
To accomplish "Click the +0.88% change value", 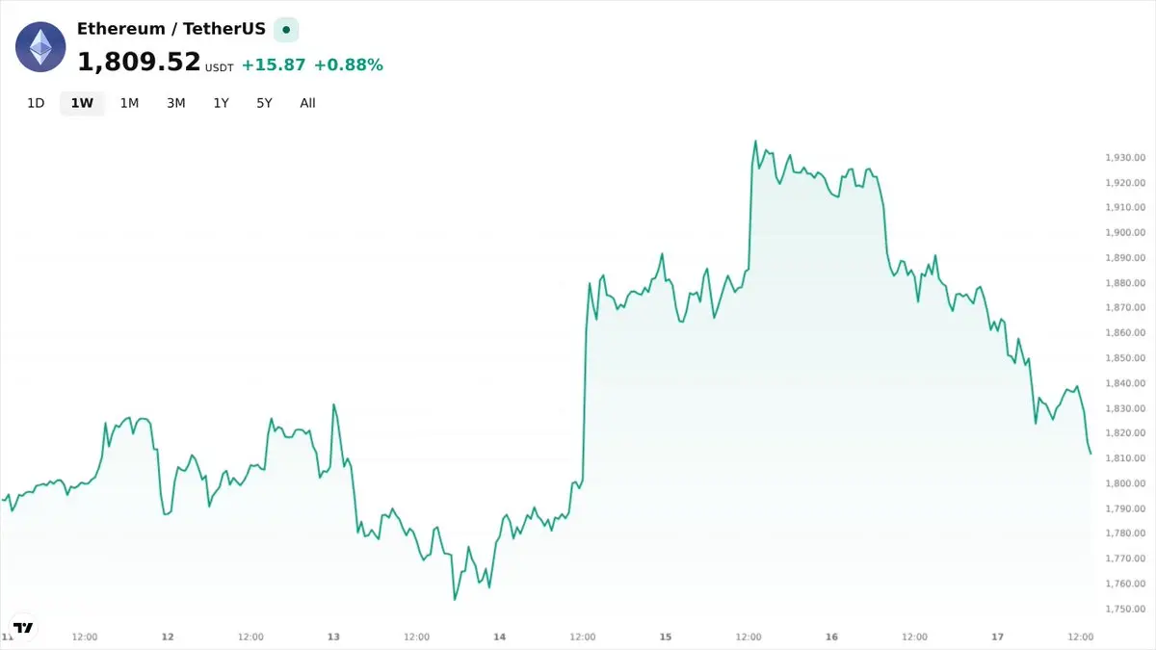I will click(349, 65).
